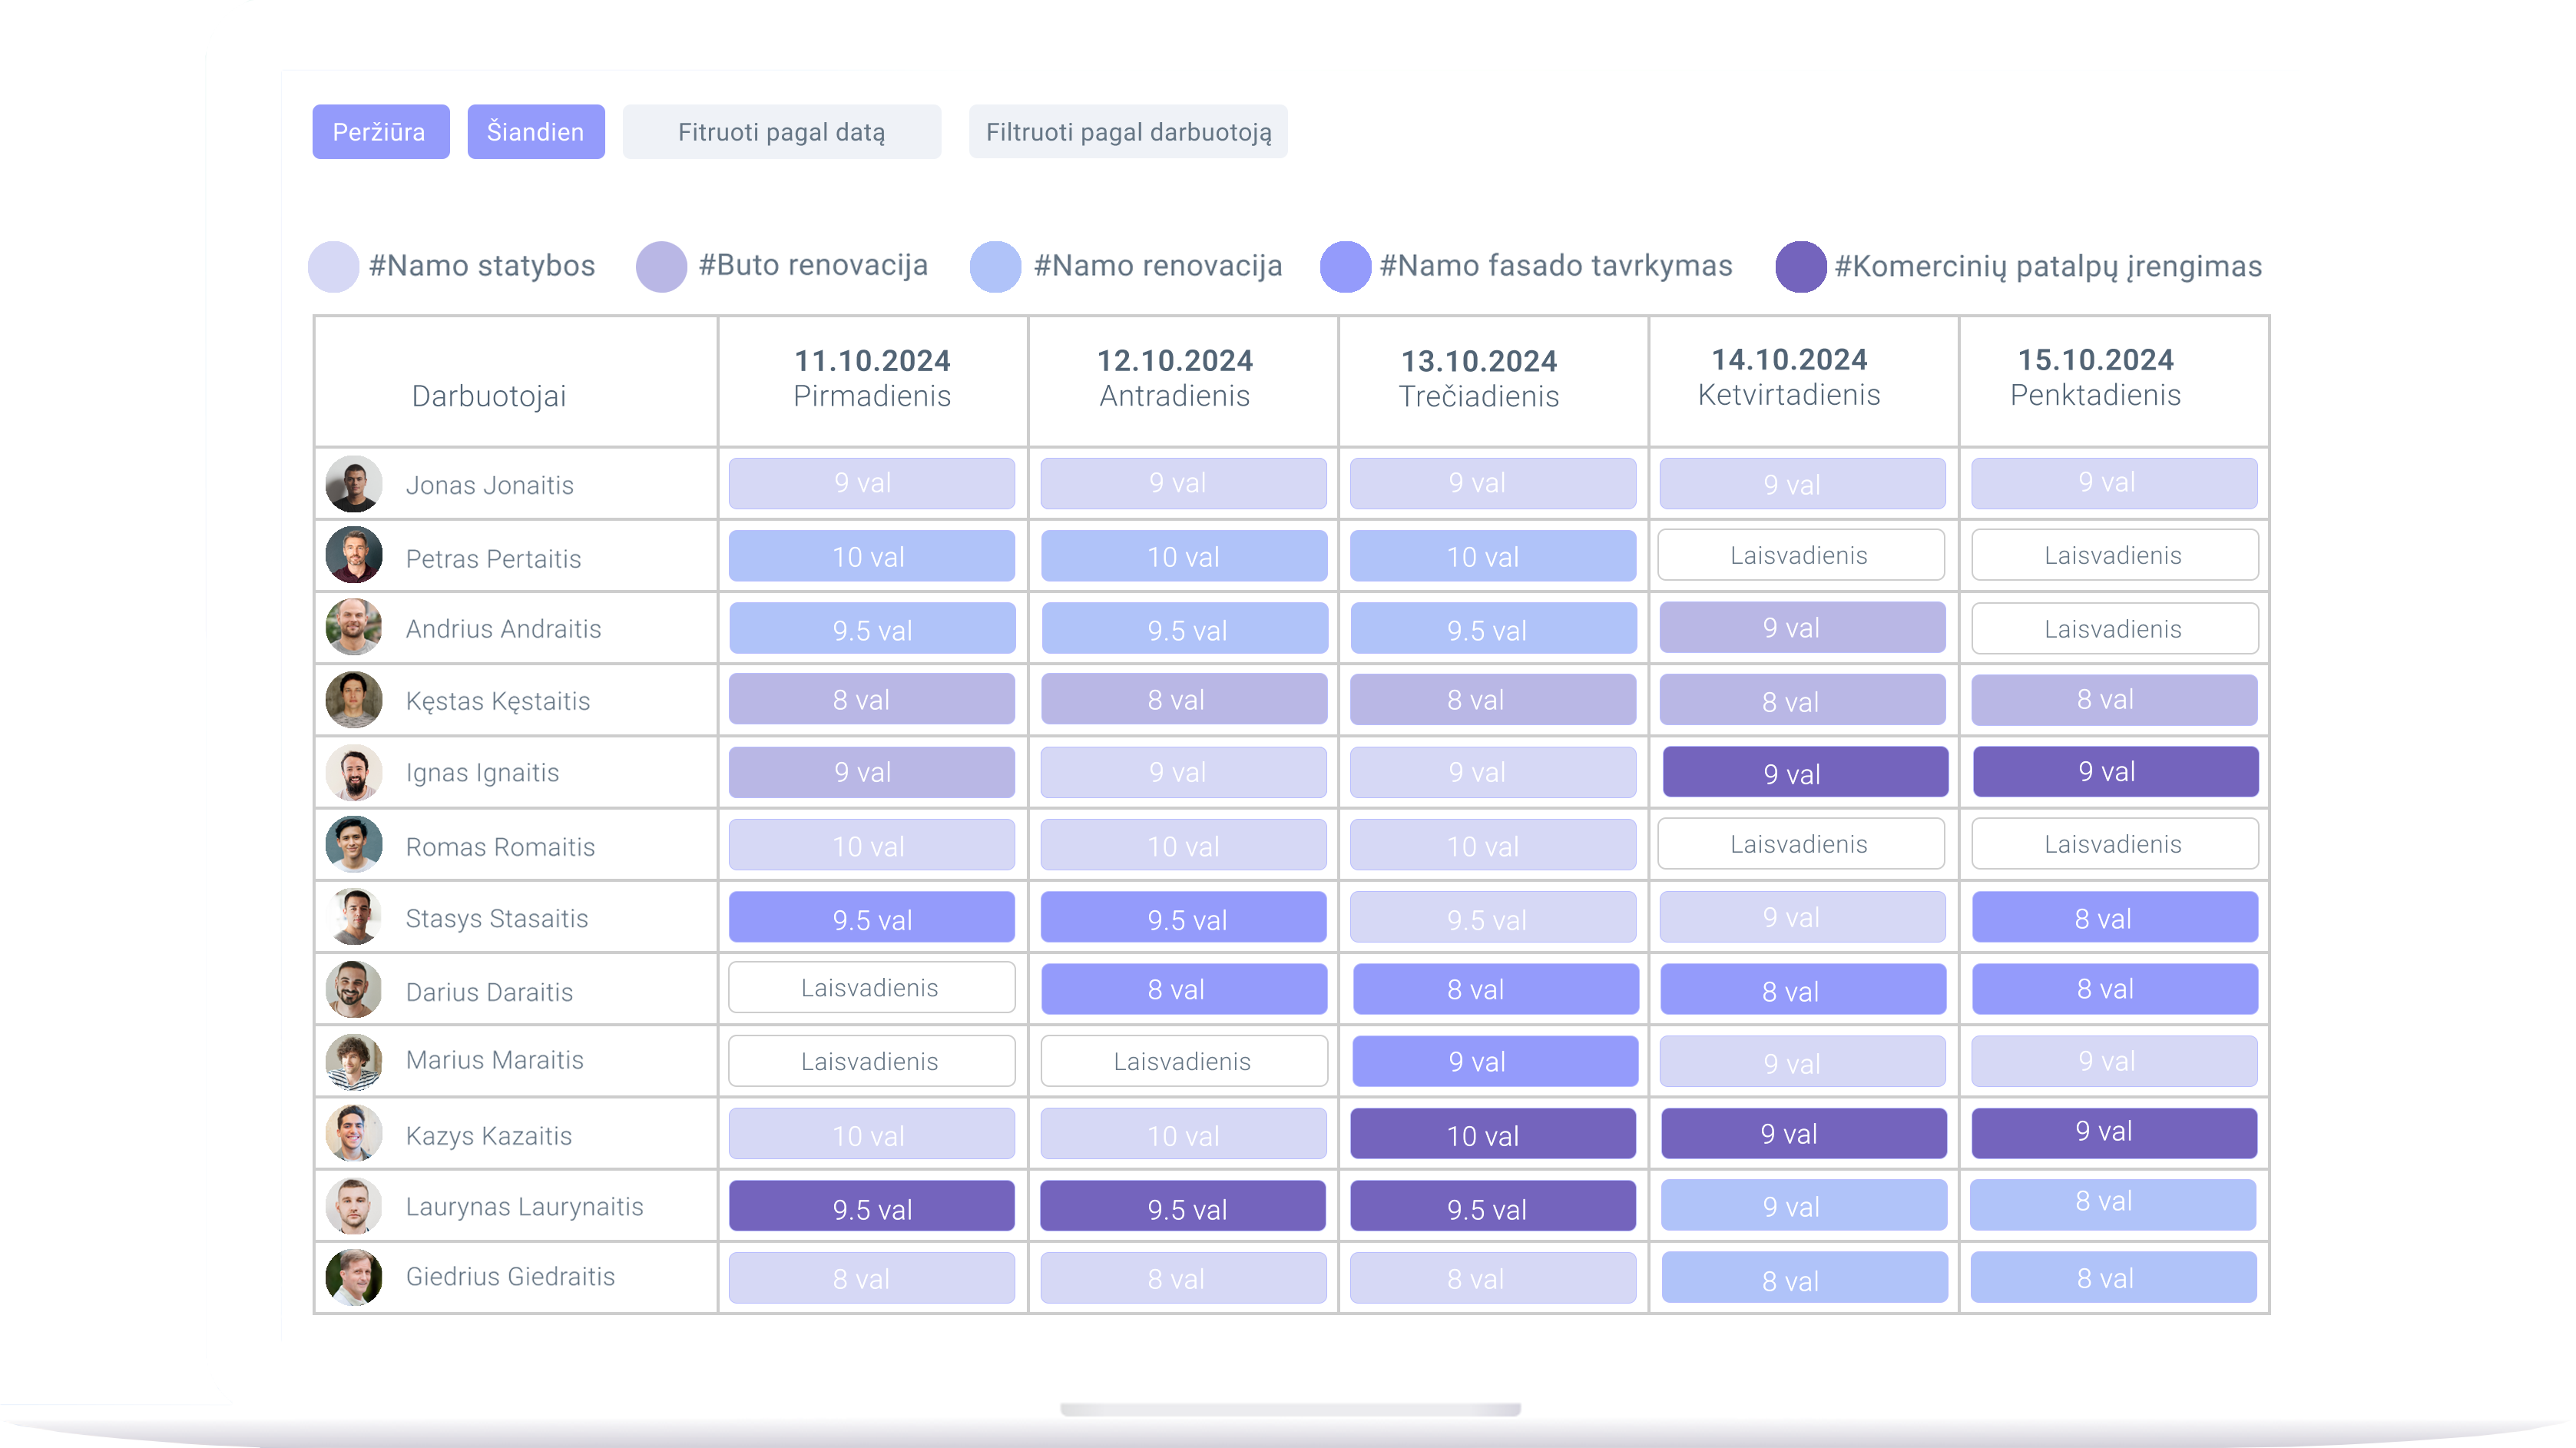Select #Komercinių patalpų įrengimas color dot
This screenshot has height=1448, width=2576.
click(x=1800, y=266)
